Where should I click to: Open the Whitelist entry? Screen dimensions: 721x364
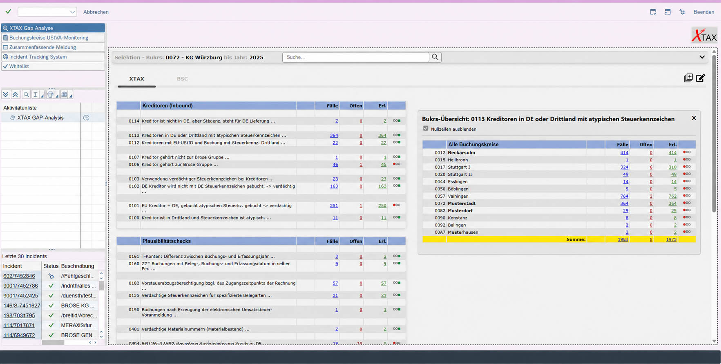pyautogui.click(x=53, y=66)
